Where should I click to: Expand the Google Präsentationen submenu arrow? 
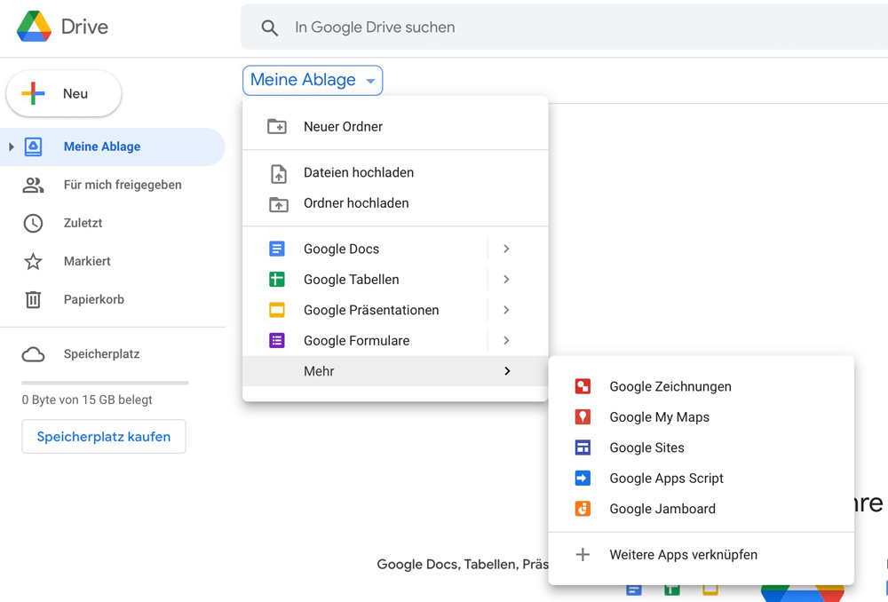(506, 310)
